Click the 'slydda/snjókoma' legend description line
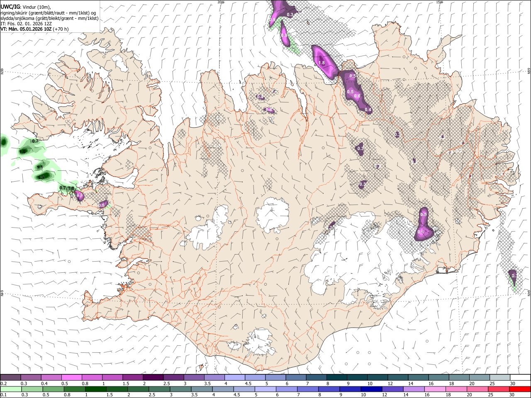This screenshot has width=531, height=398. coord(49,18)
